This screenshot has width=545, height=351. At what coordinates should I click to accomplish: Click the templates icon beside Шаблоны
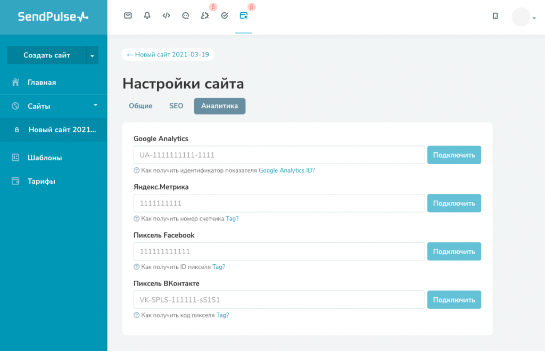pos(15,158)
